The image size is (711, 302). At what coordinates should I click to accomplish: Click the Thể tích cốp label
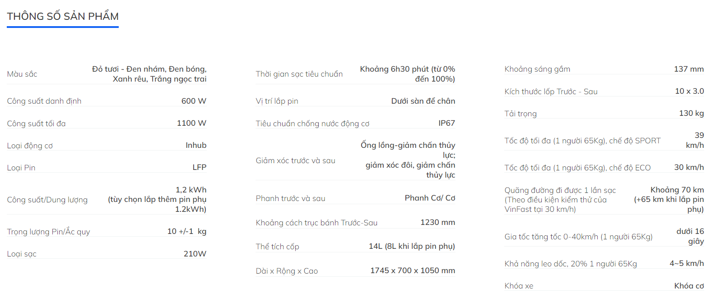pos(277,247)
